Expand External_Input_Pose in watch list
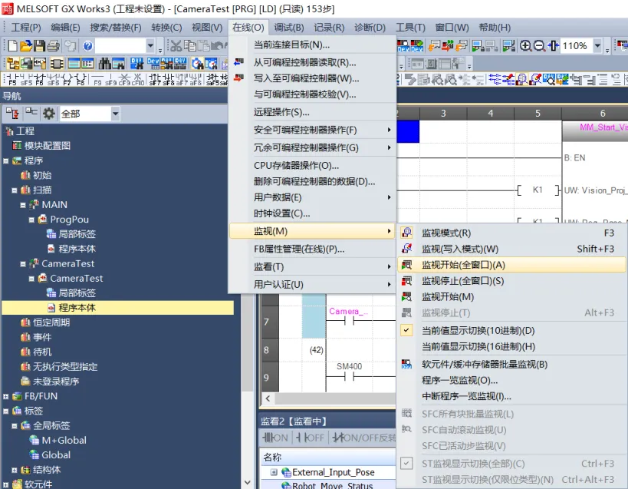The height and width of the screenshot is (489, 628). coord(274,472)
